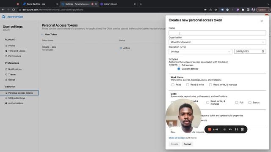This screenshot has width=271, height=152.
Task: Open Time and Locale settings
Action: click(17, 51)
